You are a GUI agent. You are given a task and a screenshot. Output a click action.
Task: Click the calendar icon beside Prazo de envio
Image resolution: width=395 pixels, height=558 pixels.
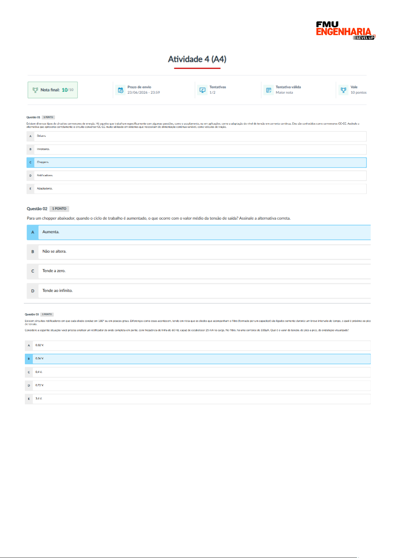pyautogui.click(x=121, y=90)
